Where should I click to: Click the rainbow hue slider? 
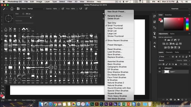(187, 24)
